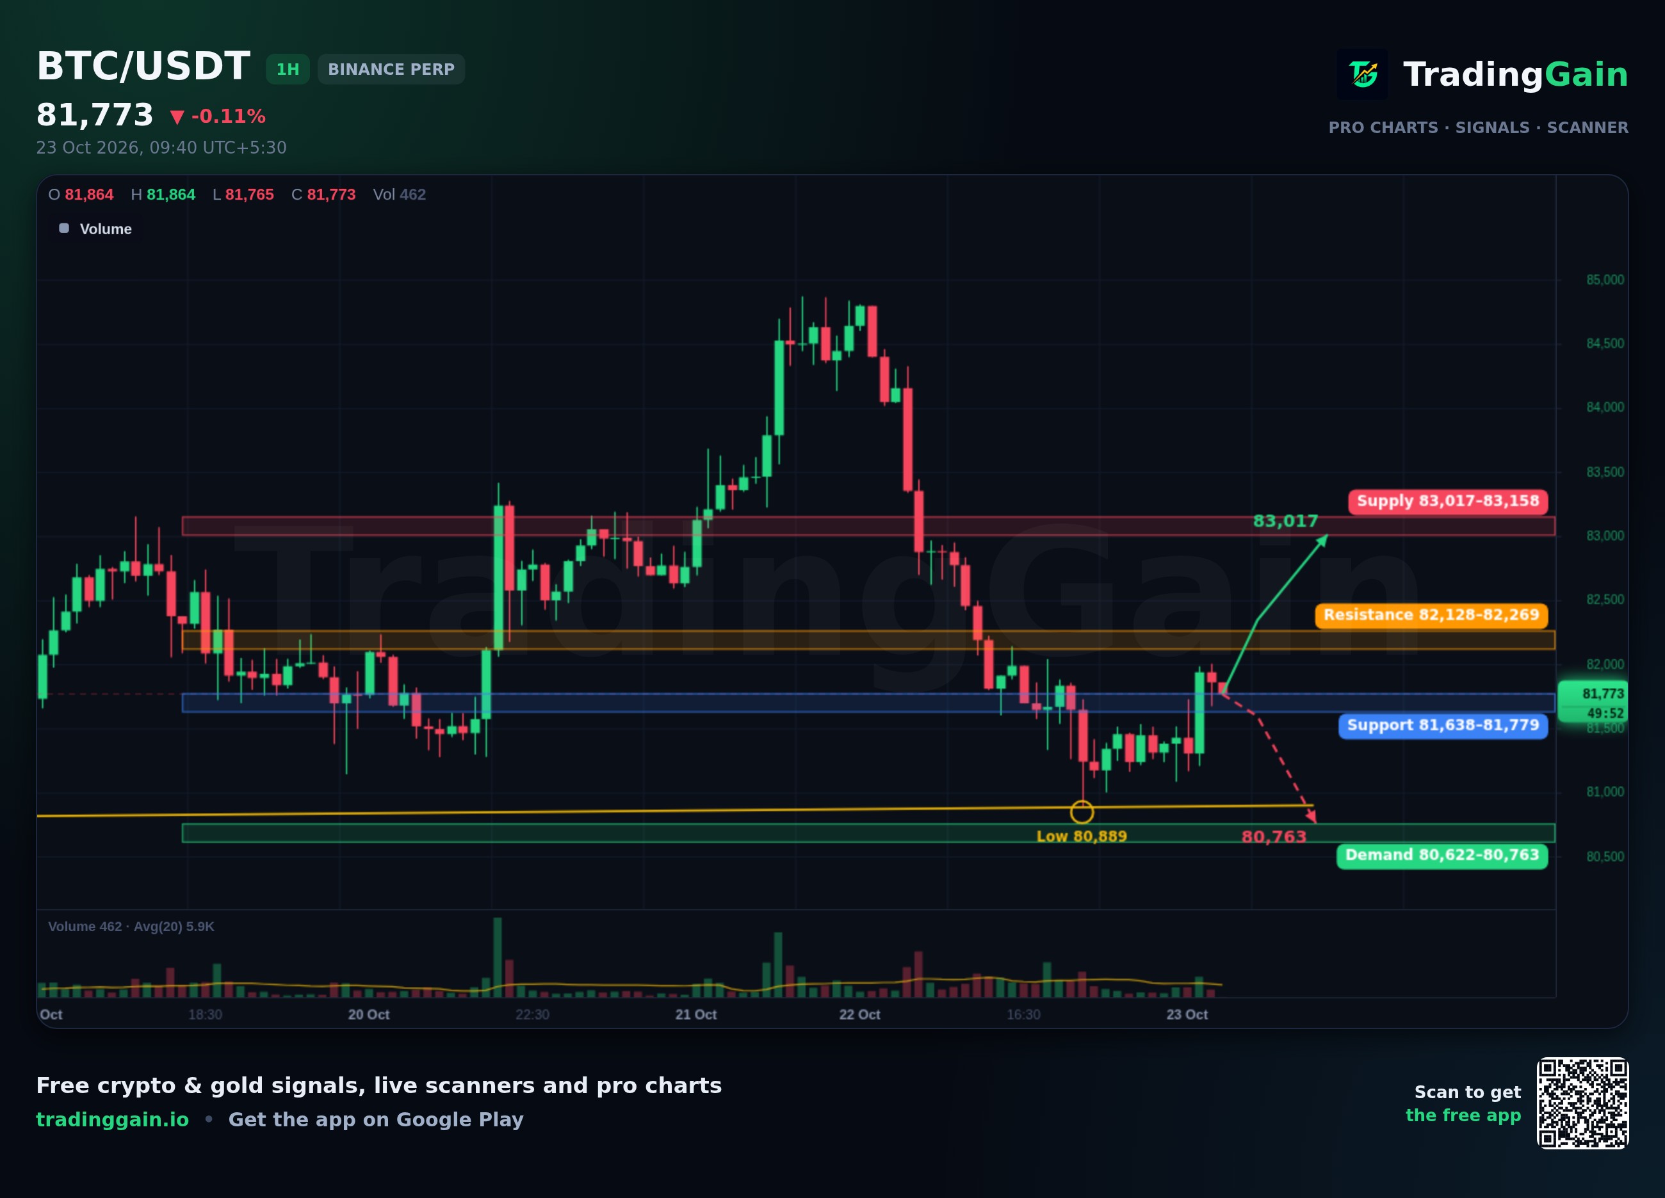Click the High value 81,864

point(171,195)
